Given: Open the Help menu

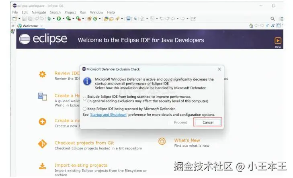Looking at the screenshot, I should tap(111, 12).
